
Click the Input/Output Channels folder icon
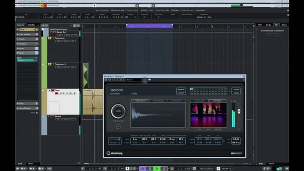[43, 29]
